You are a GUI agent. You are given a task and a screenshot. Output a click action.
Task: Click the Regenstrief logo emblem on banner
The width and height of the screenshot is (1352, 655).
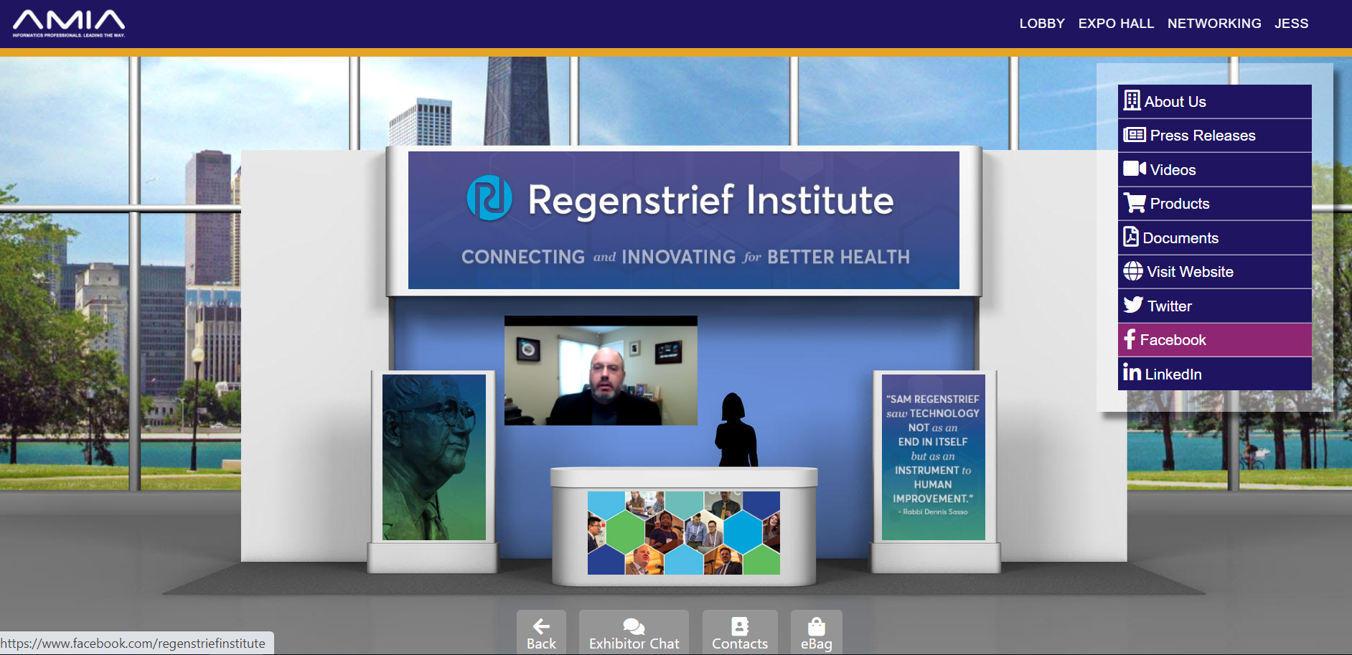click(x=489, y=198)
